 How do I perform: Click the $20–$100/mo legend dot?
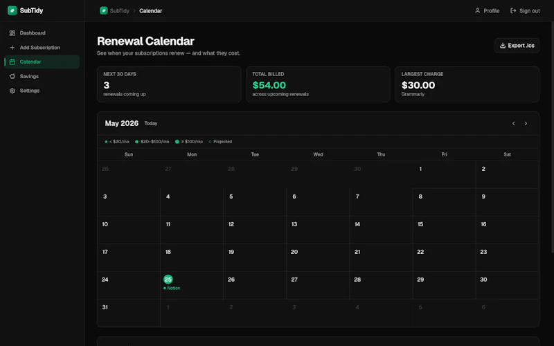[136, 142]
